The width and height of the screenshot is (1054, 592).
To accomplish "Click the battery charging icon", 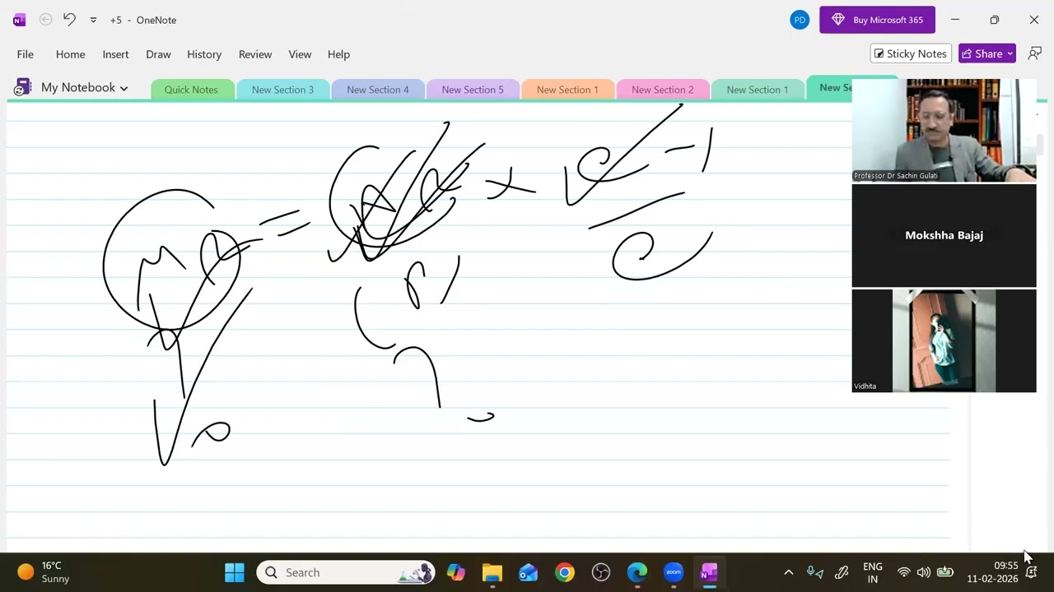I will (945, 572).
